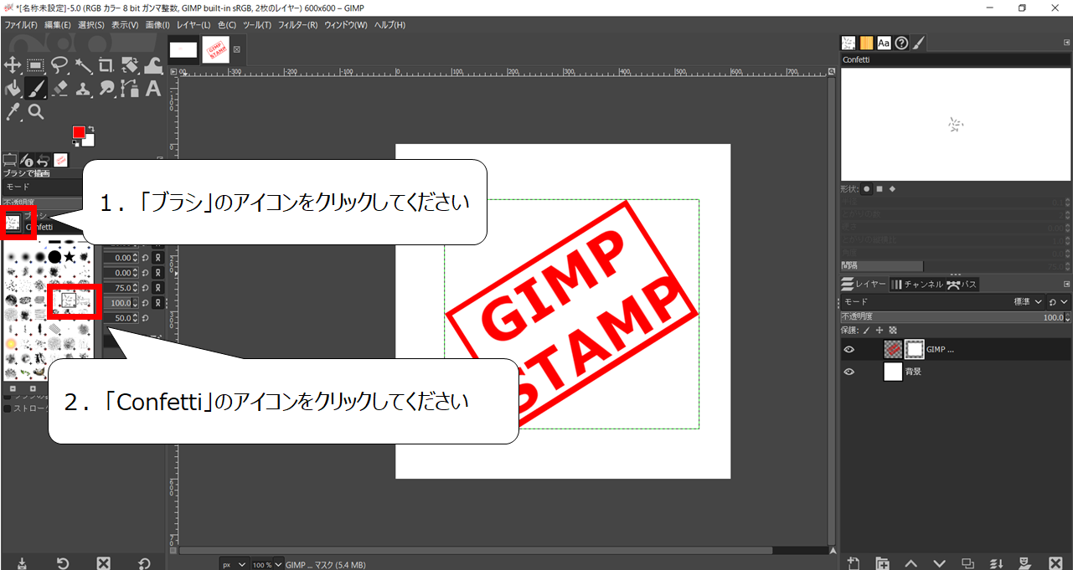This screenshot has width=1073, height=570.
Task: Select the Zoom magnifier tool
Action: click(36, 111)
